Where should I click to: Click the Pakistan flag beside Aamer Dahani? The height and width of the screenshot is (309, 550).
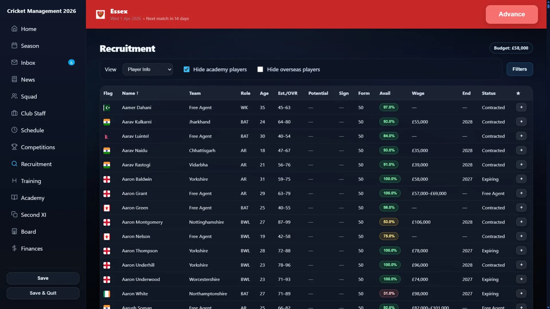tap(107, 108)
